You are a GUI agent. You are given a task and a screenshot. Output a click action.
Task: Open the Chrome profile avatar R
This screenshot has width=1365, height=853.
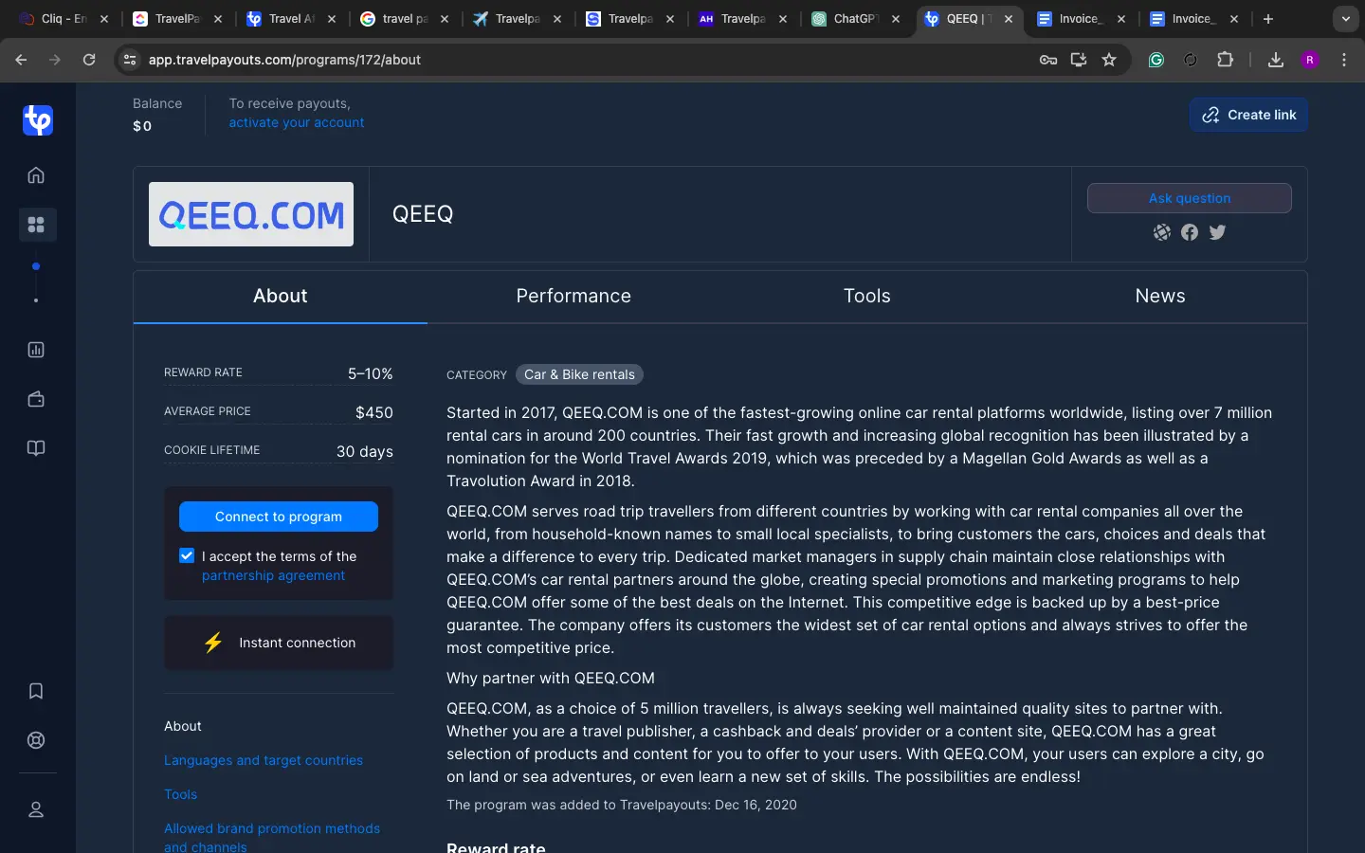pos(1310,60)
